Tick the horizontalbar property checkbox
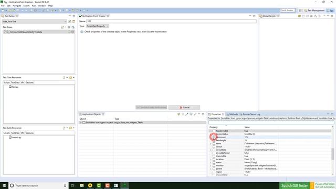This screenshot has height=189, width=336. point(214,134)
